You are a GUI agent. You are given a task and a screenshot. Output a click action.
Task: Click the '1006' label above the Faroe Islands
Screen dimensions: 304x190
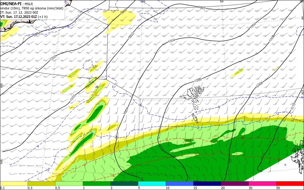[x=198, y=80]
